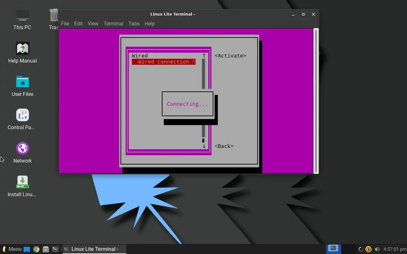Viewport: 407px width, 254px height.
Task: Open the file manager taskbar icon
Action: point(46,249)
